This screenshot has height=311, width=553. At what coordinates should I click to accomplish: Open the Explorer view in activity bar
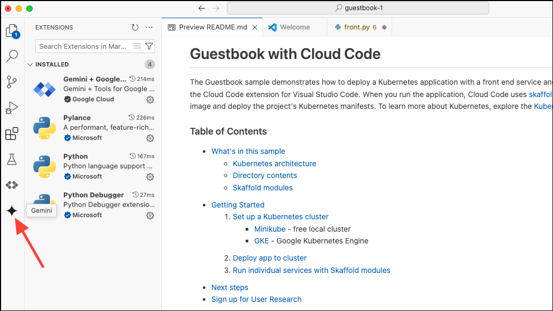point(12,31)
